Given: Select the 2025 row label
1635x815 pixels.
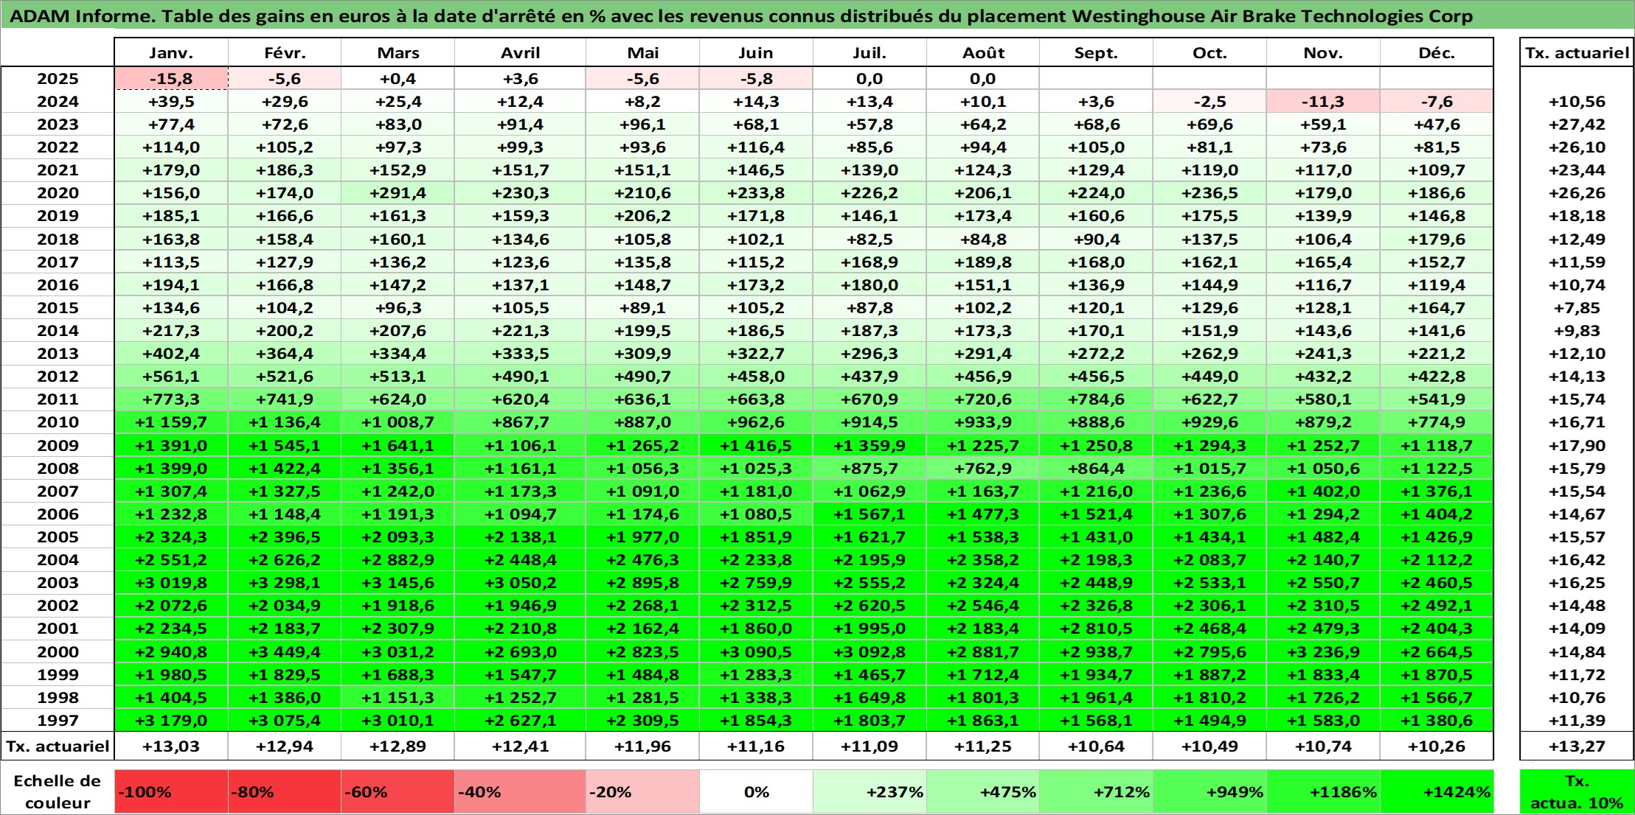Looking at the screenshot, I should [x=58, y=79].
